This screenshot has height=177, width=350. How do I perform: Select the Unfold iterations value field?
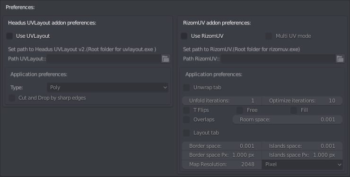click(222, 101)
